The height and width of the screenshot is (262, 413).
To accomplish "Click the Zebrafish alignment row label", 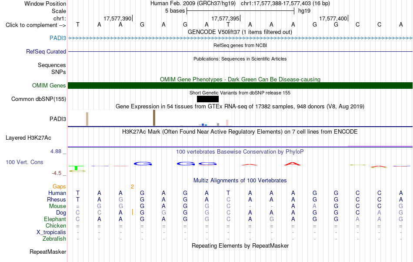I will click(54, 238).
